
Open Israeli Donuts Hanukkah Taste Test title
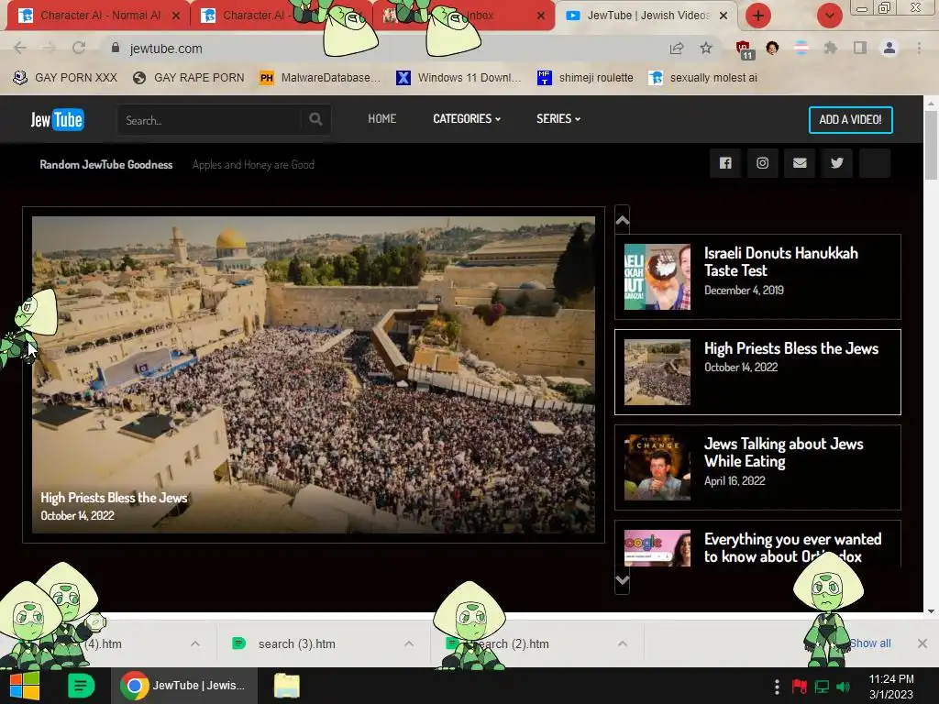tap(781, 261)
